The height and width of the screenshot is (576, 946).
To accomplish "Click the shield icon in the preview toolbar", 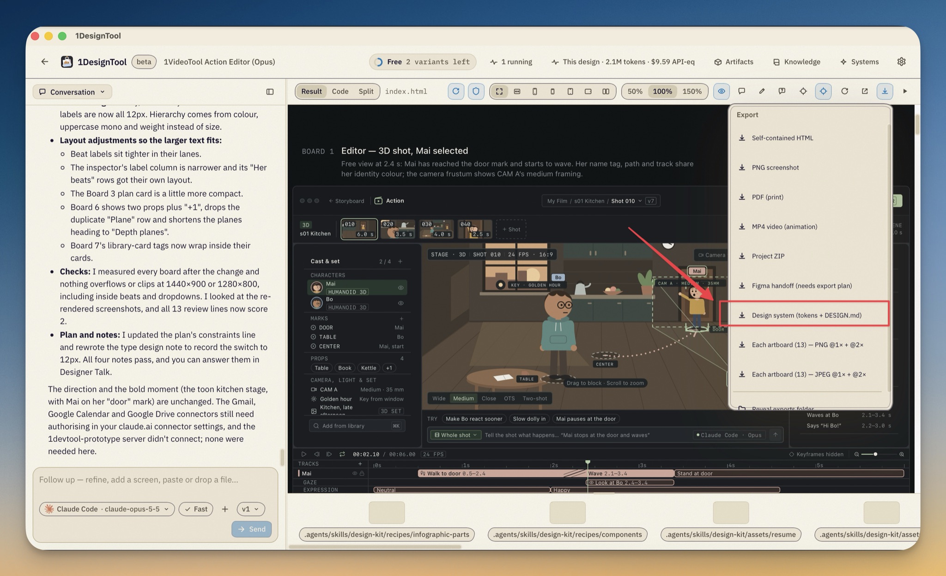I will 476,91.
